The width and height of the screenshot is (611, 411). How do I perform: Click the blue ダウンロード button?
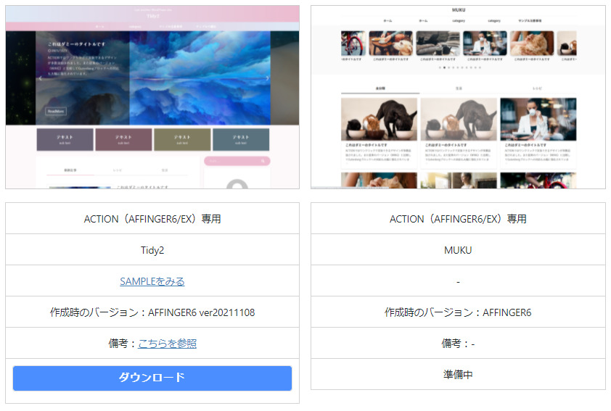[x=152, y=378]
